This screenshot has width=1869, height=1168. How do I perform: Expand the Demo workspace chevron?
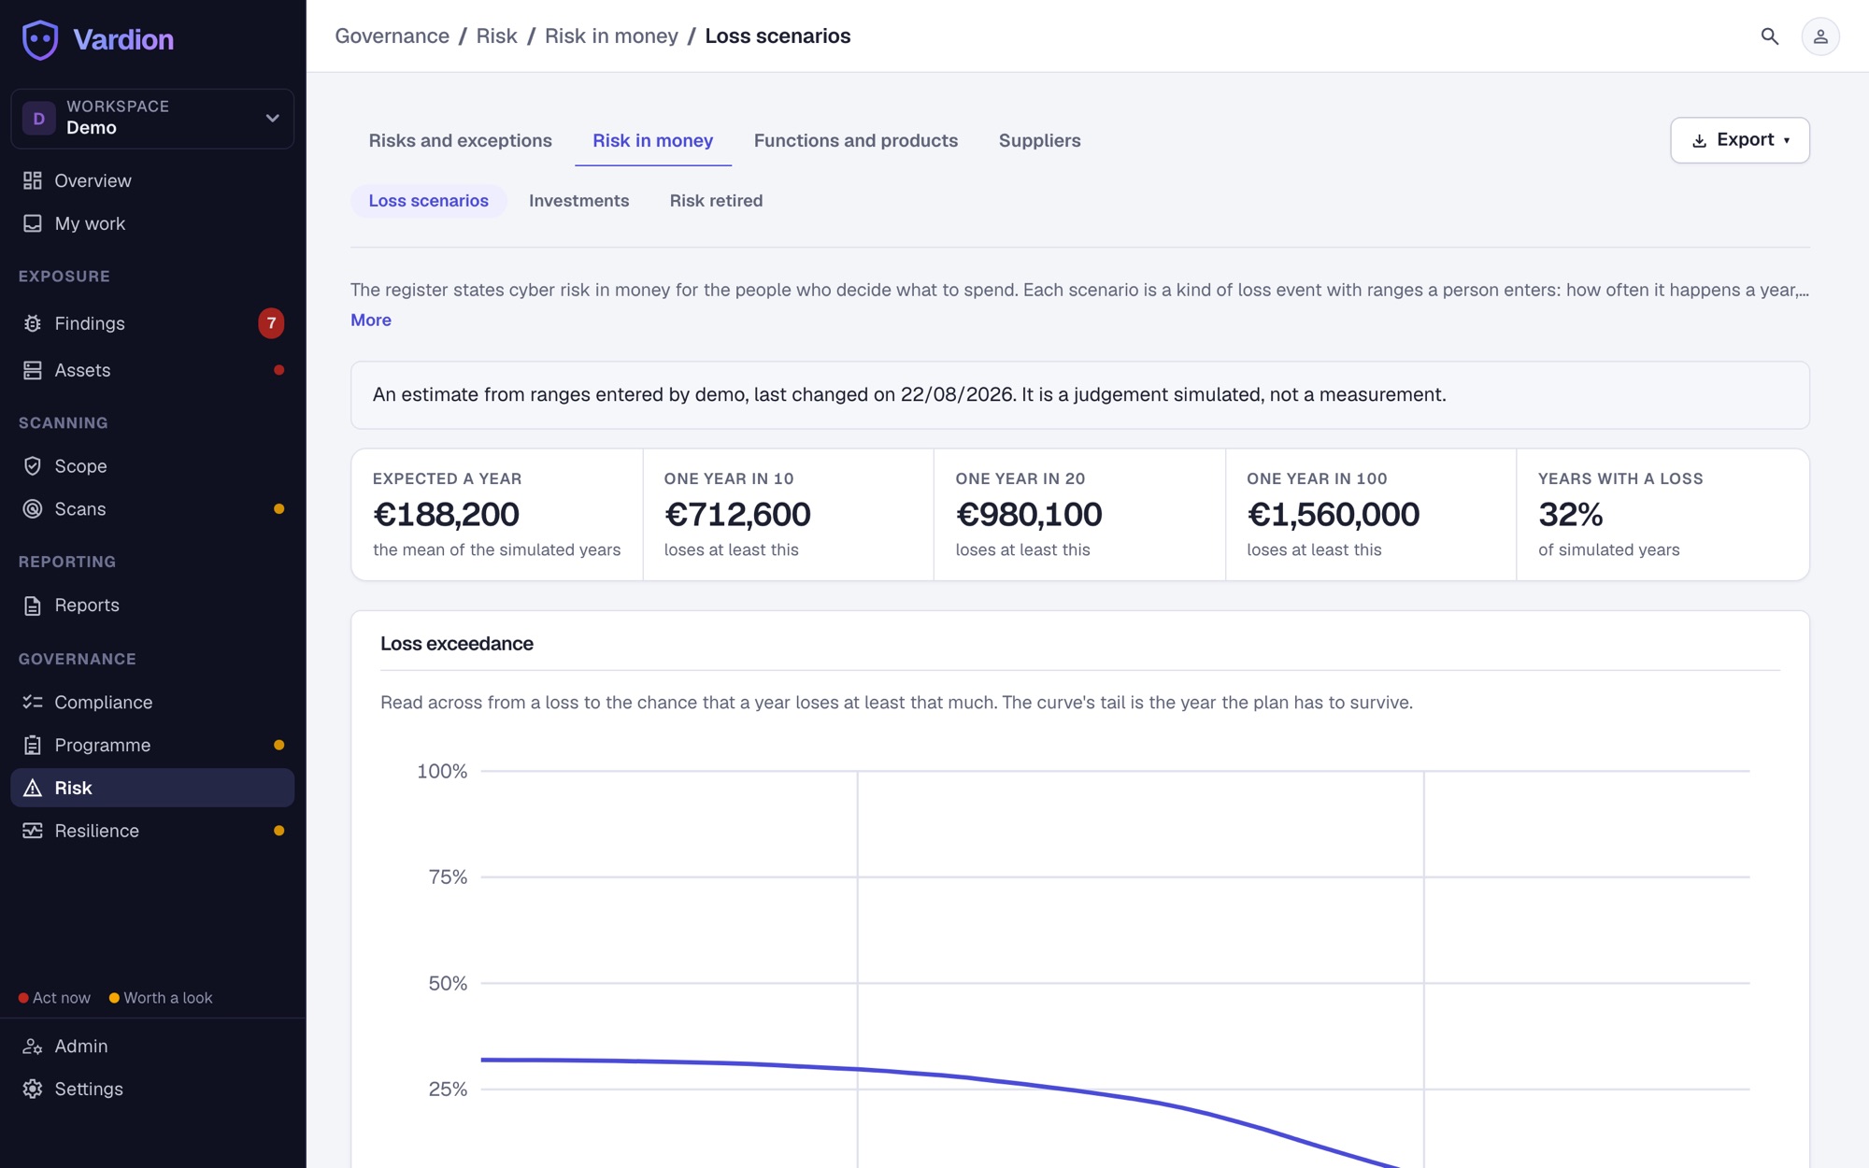272,119
